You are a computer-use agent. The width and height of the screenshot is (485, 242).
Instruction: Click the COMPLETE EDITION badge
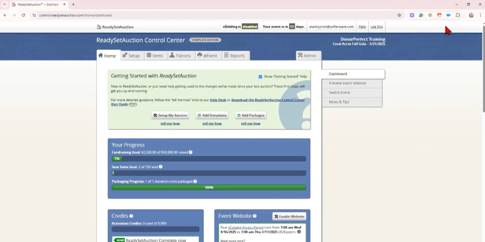pos(205,40)
